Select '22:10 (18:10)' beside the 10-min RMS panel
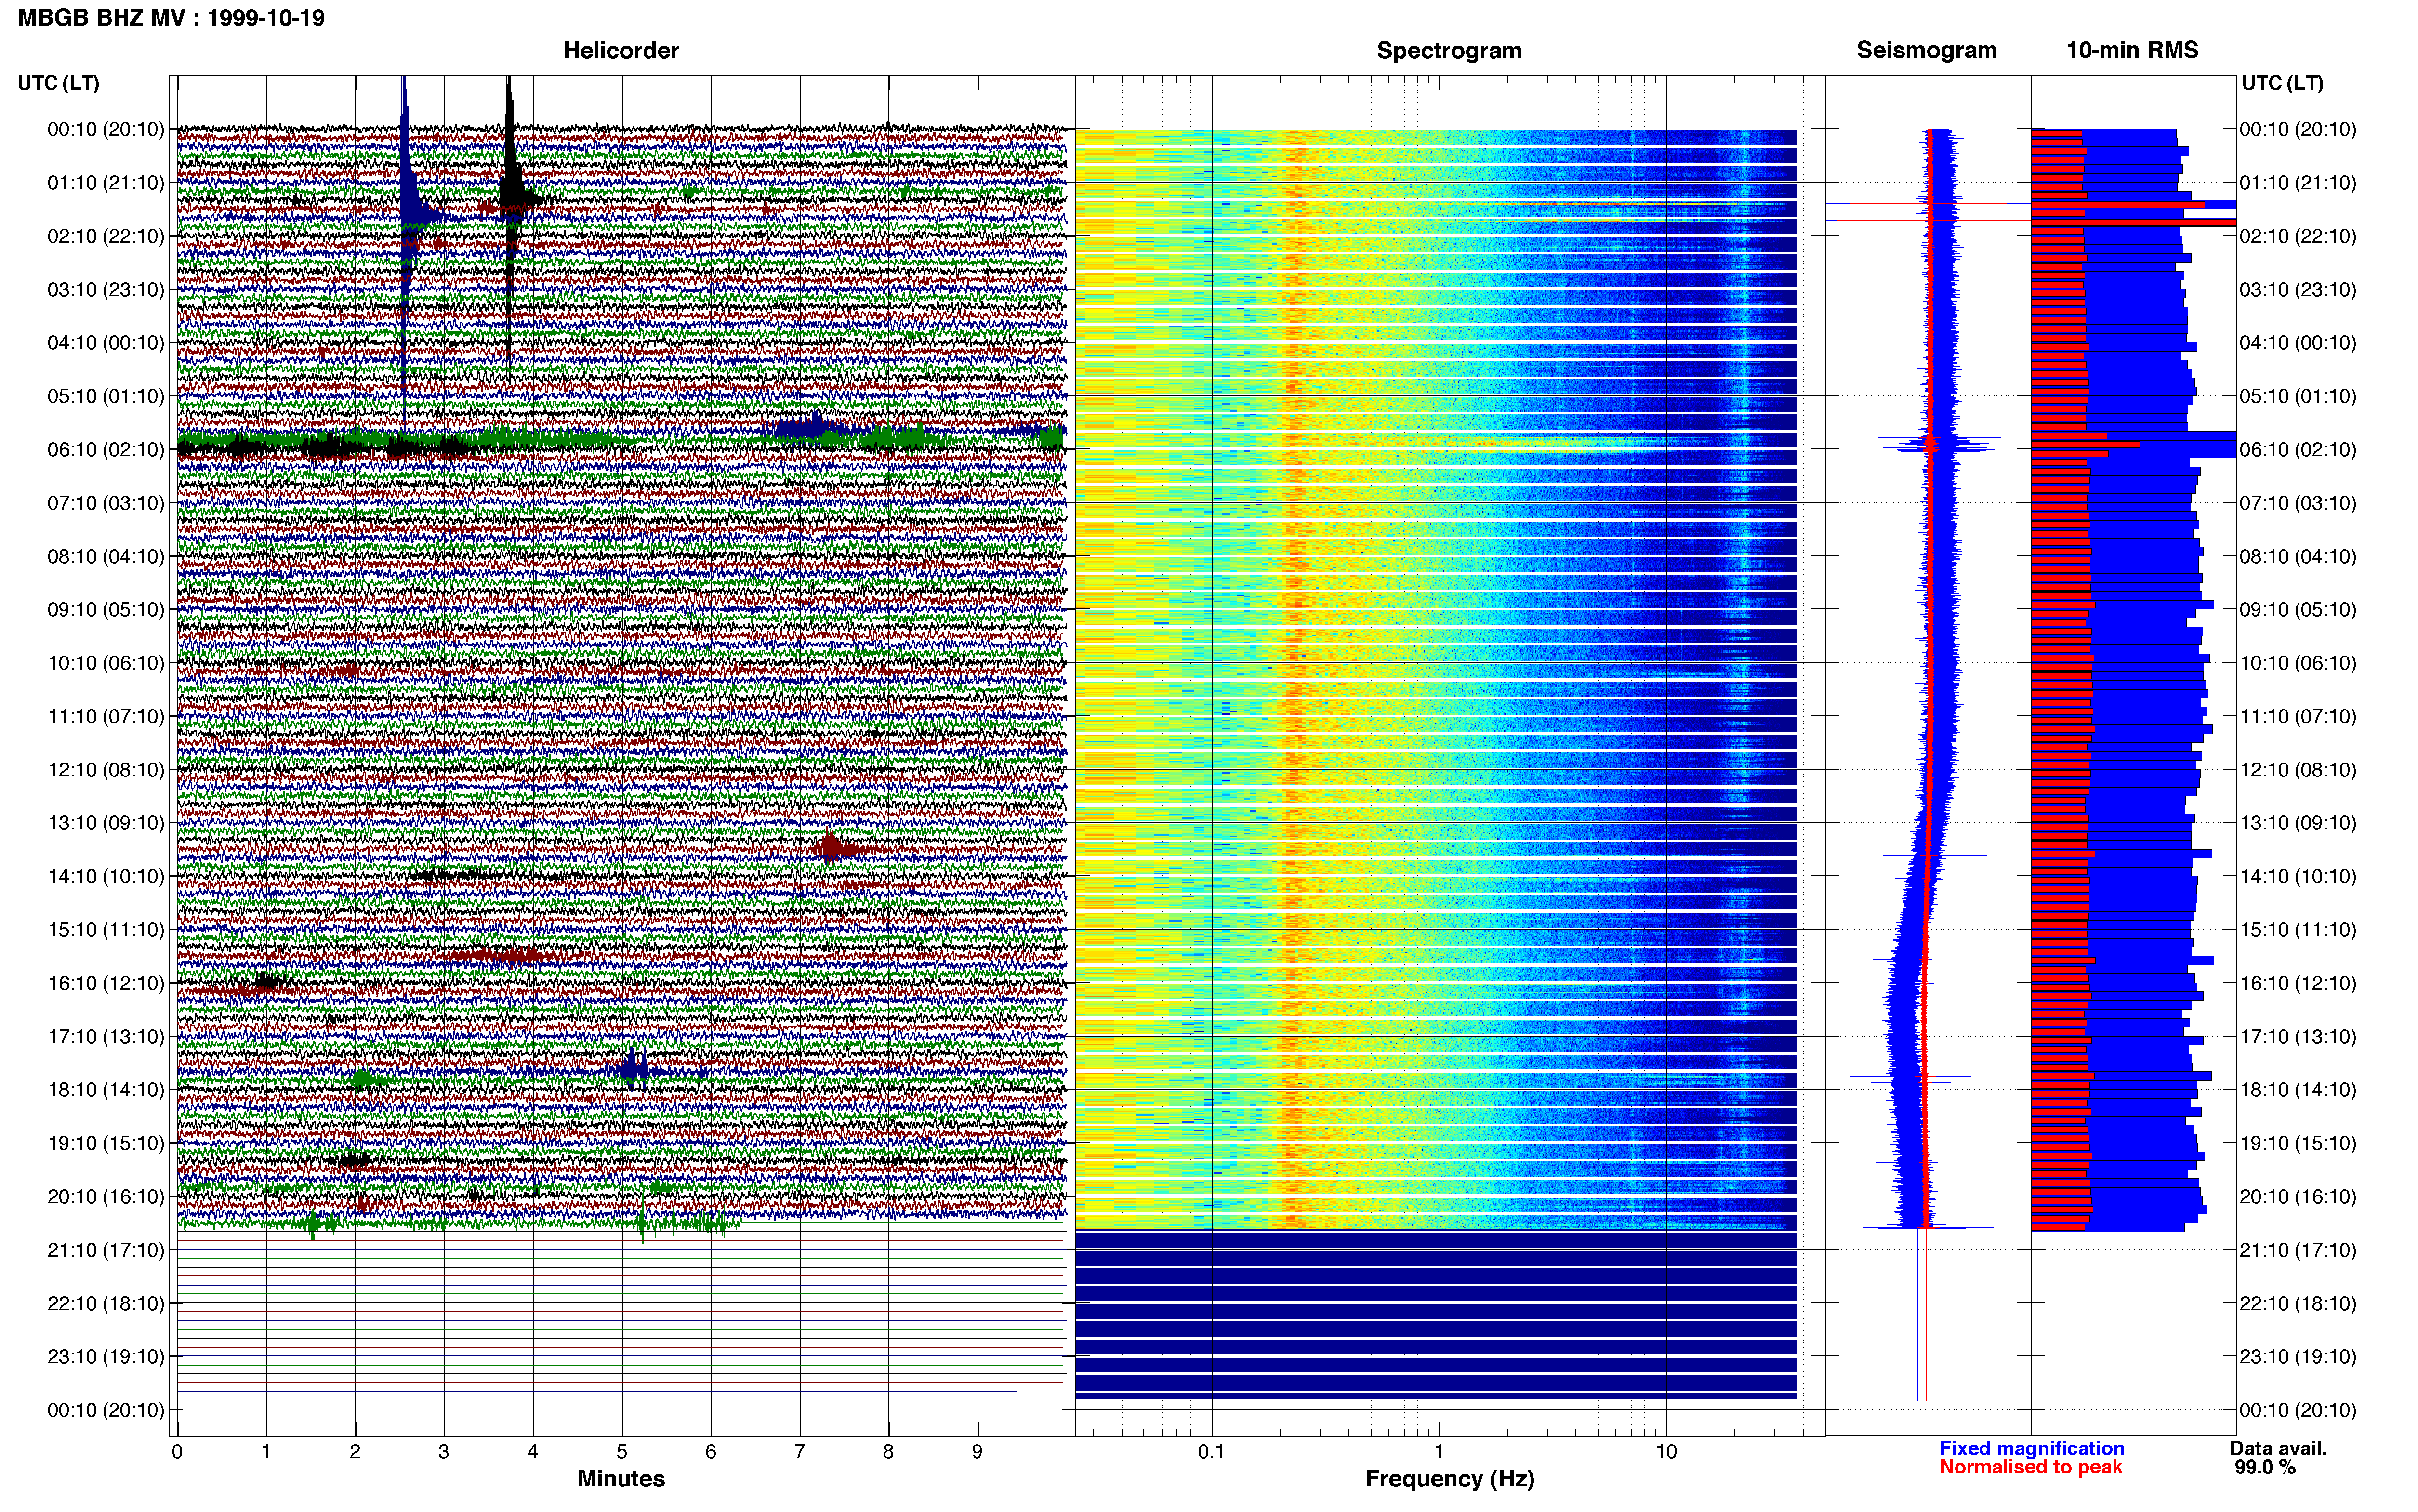This screenshot has width=2418, height=1512. (2298, 1303)
